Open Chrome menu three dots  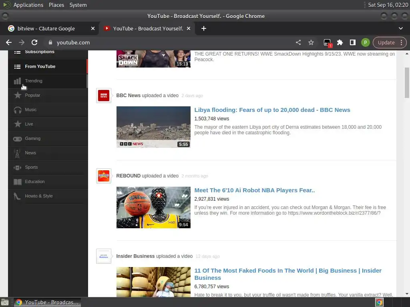[401, 42]
